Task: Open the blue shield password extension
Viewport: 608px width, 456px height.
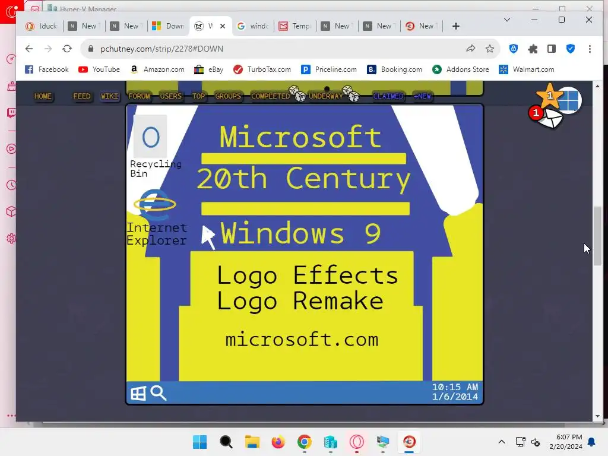Action: tap(514, 49)
